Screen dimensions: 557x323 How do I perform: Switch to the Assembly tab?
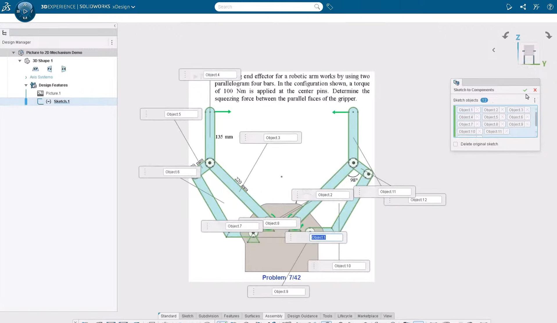[274, 316]
